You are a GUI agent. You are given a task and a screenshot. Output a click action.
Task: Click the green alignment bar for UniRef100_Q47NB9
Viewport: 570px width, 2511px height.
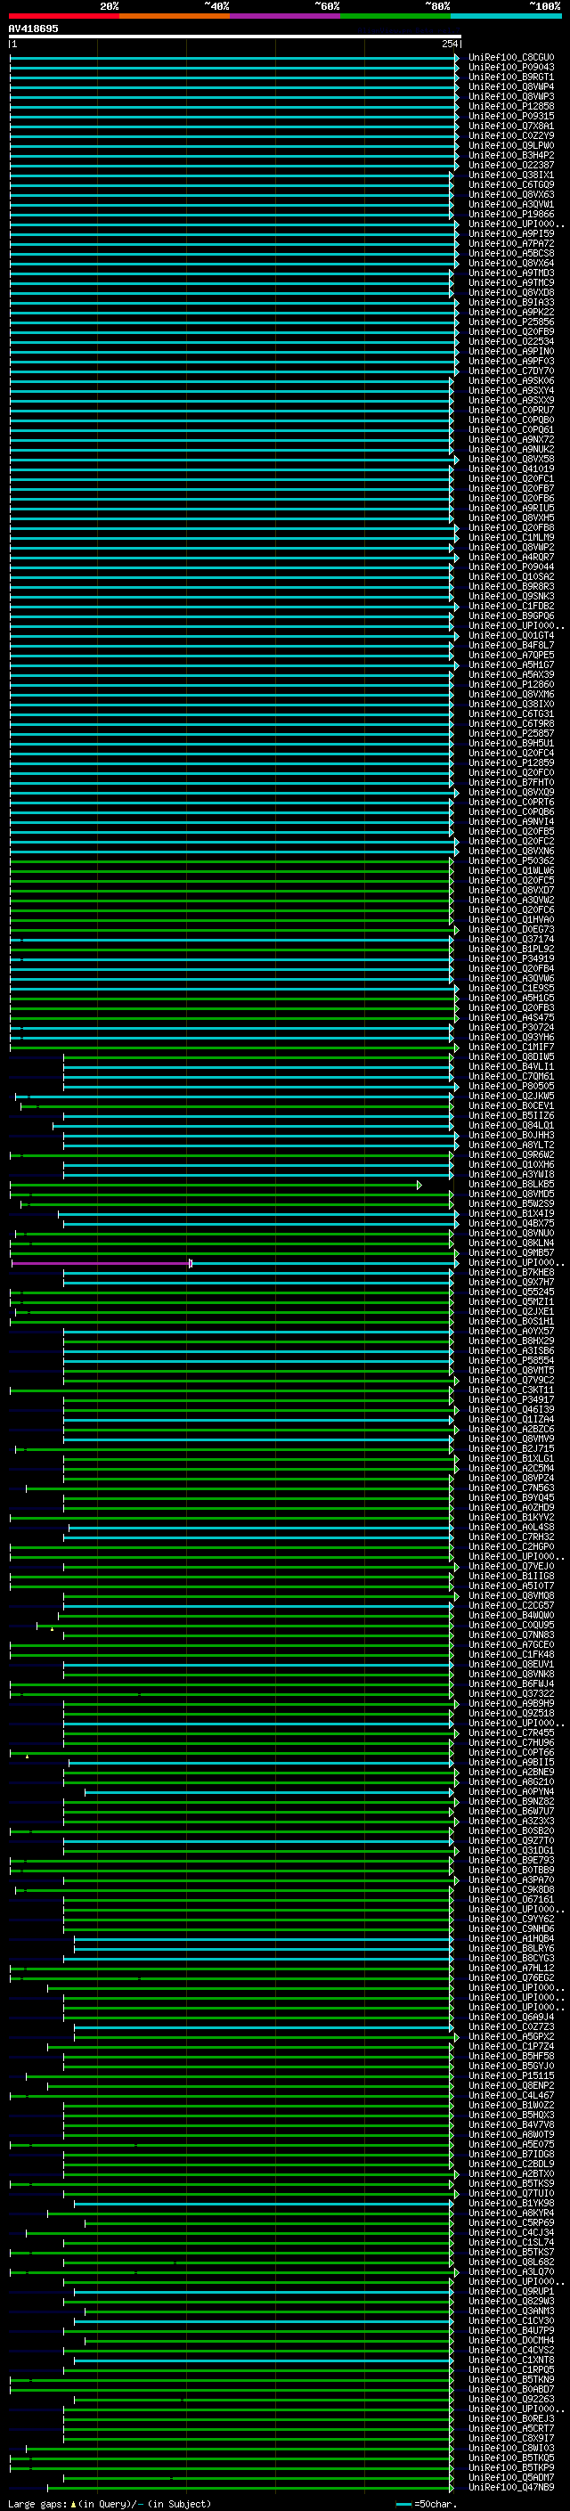tap(250, 2489)
